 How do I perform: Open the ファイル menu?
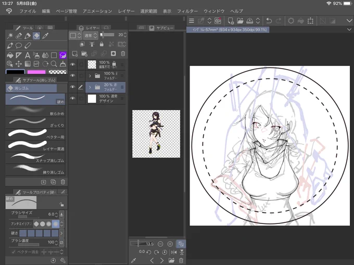pyautogui.click(x=28, y=11)
